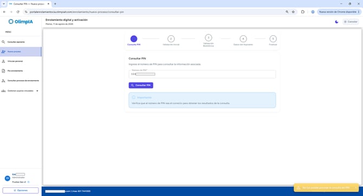Click step 2 circle in the stepper
This screenshot has height=196, width=363.
coord(171,38)
